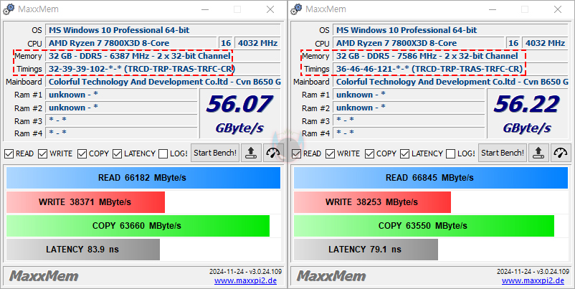575x289 pixels.
Task: Click Mainboard field in left window
Action: [163, 82]
